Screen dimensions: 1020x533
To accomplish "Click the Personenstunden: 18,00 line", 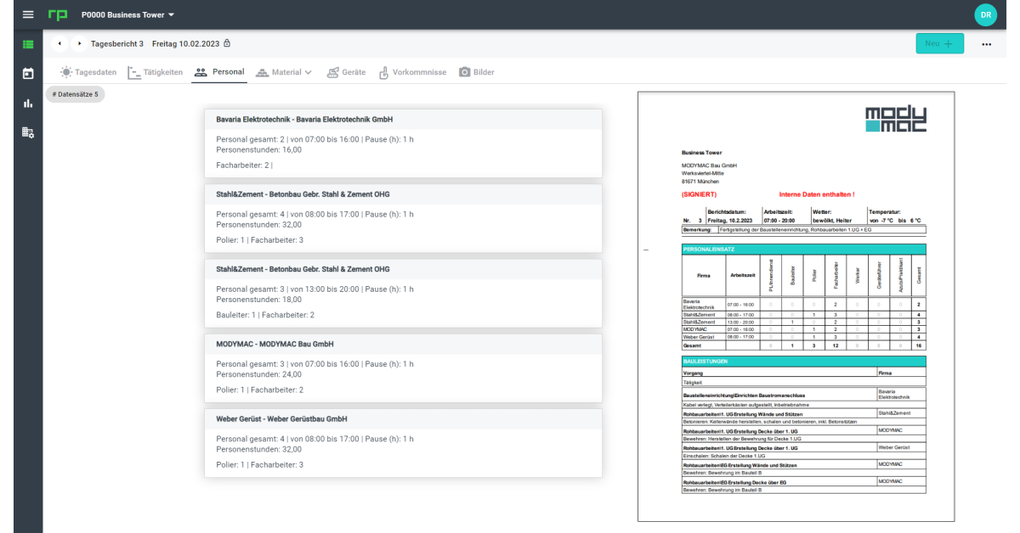I will point(258,299).
